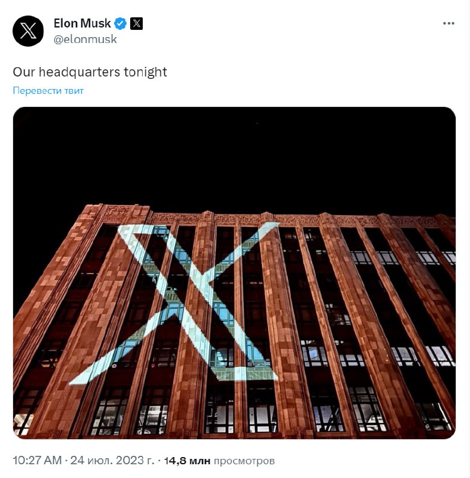Screen dimensions: 470x478
Task: Click the dark night sky in photo
Action: coord(234,155)
